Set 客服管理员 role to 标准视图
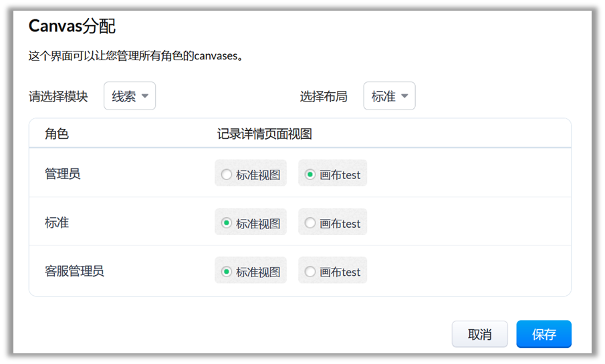Image resolution: width=605 pixels, height=364 pixels. [x=227, y=272]
